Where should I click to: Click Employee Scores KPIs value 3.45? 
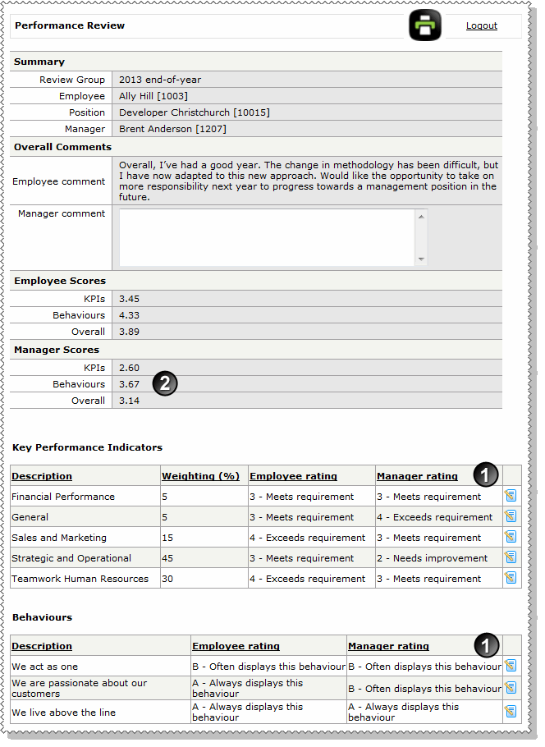tap(129, 299)
